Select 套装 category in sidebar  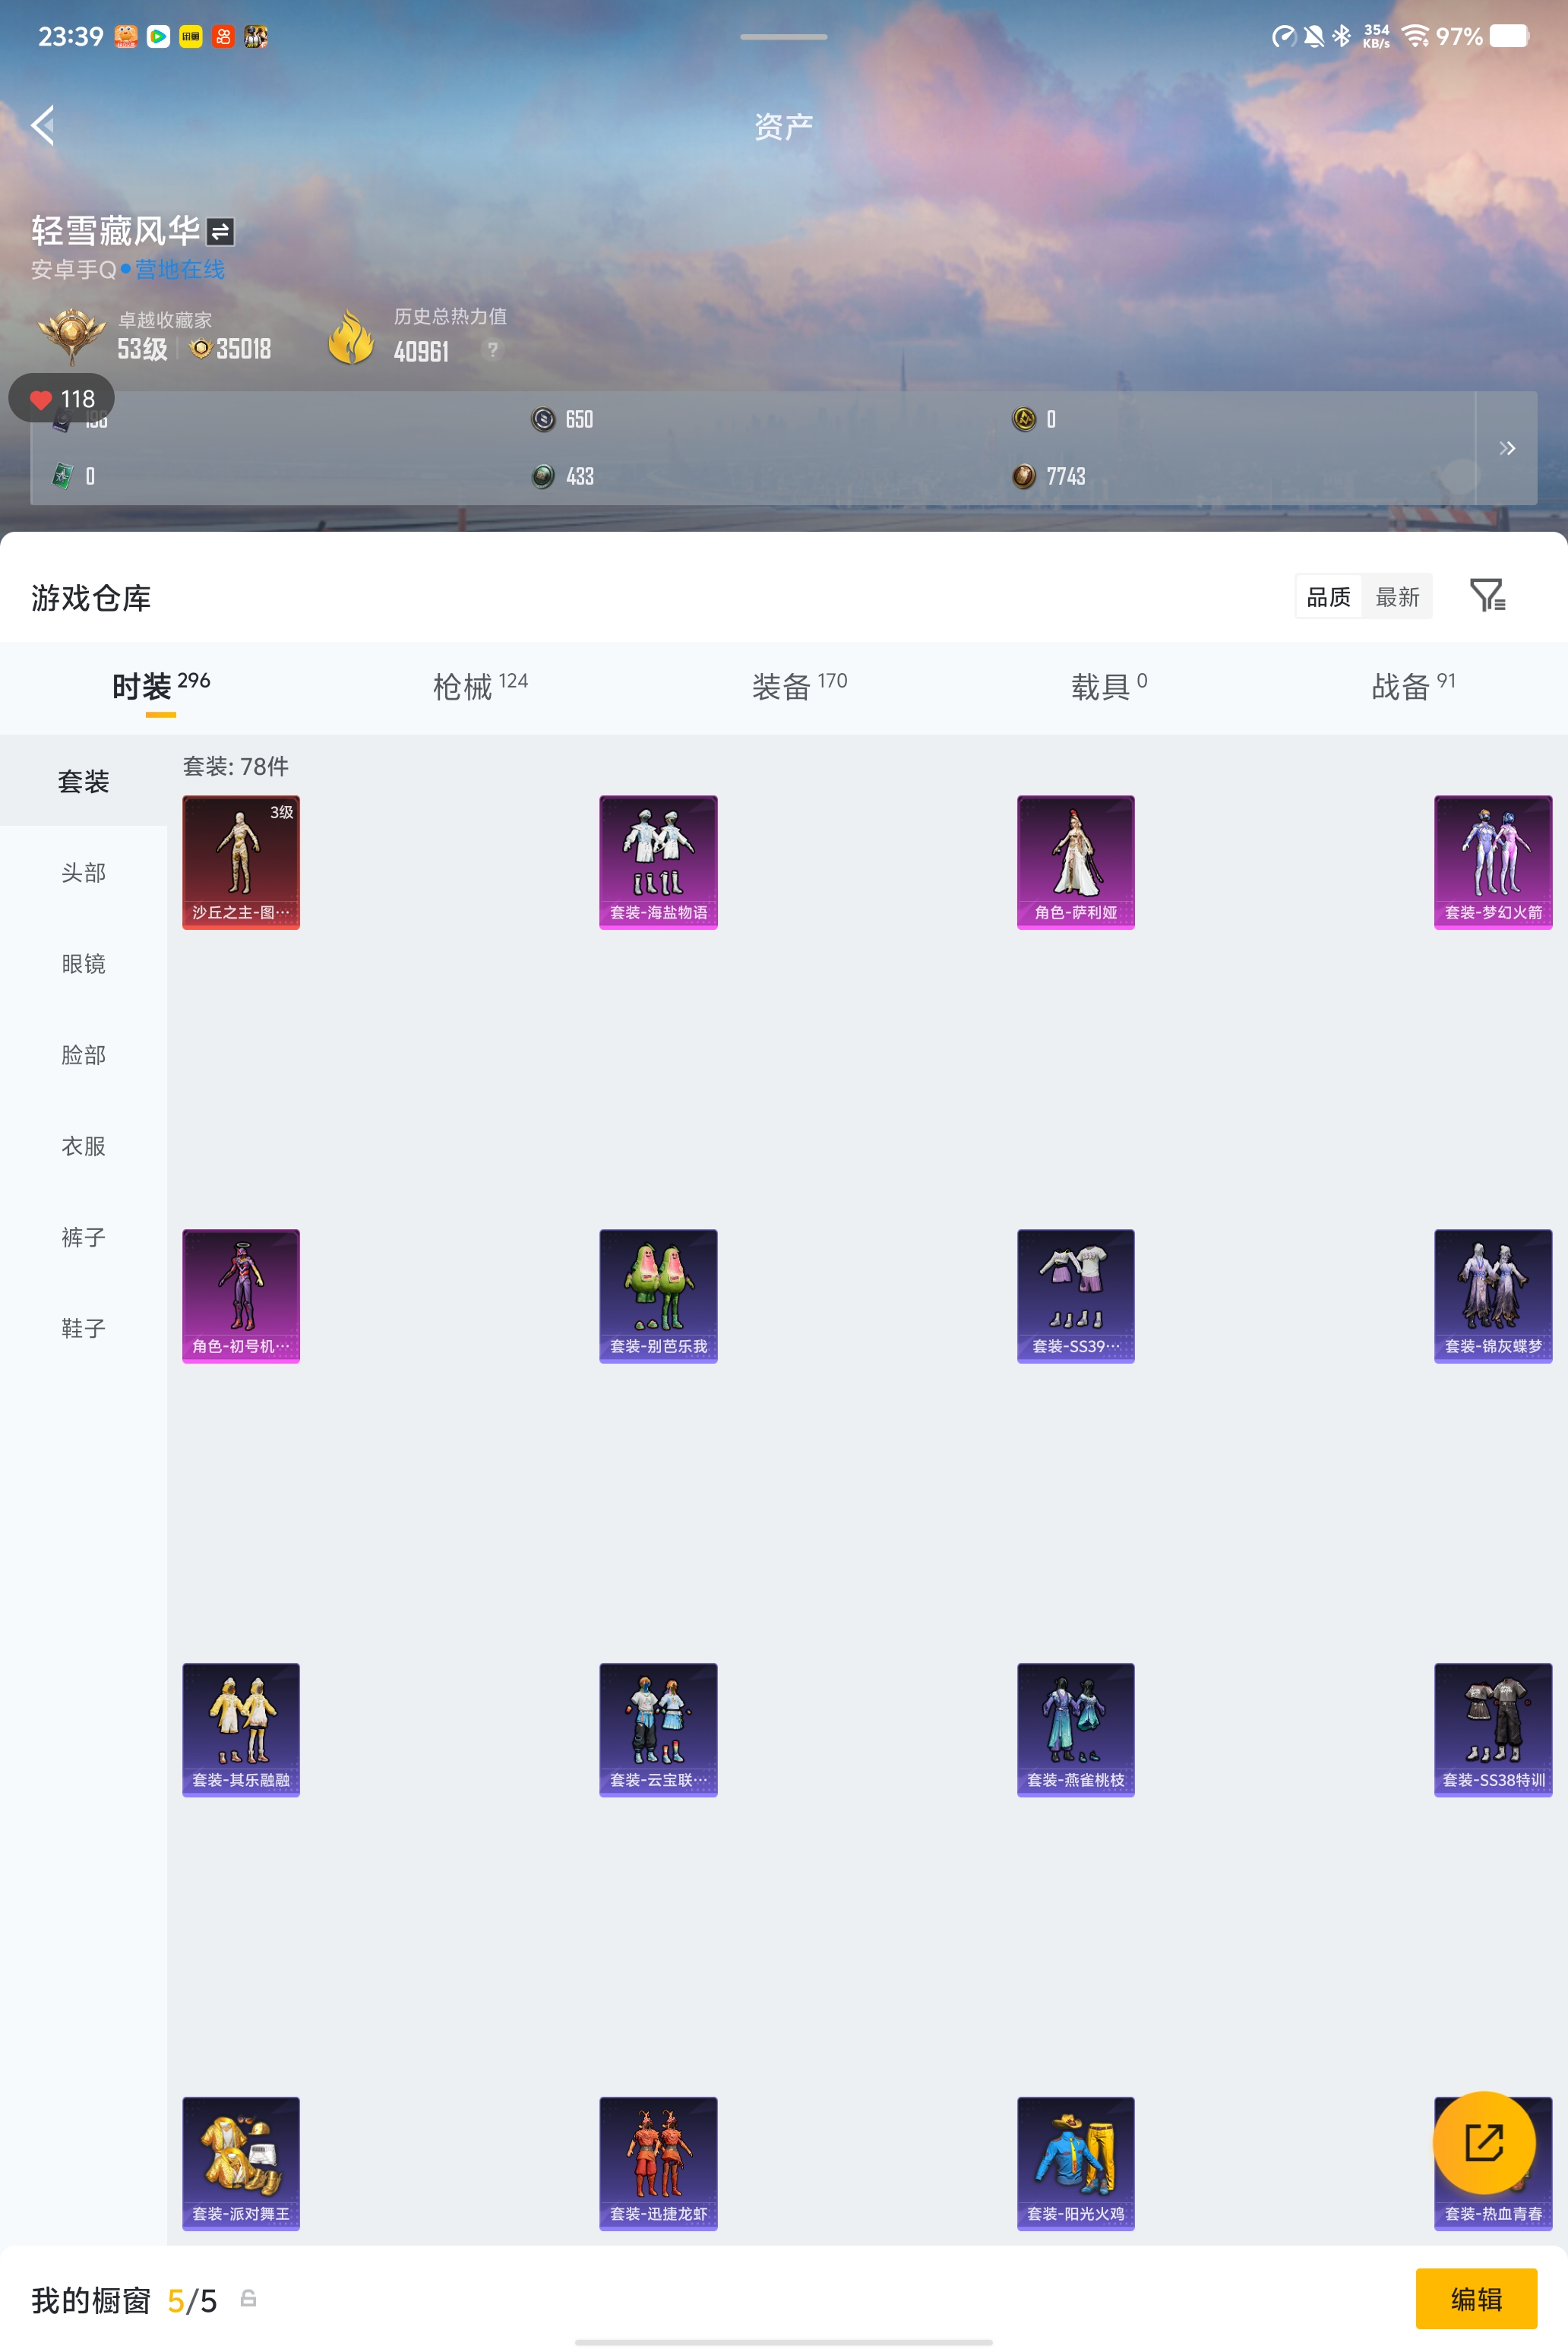point(83,781)
